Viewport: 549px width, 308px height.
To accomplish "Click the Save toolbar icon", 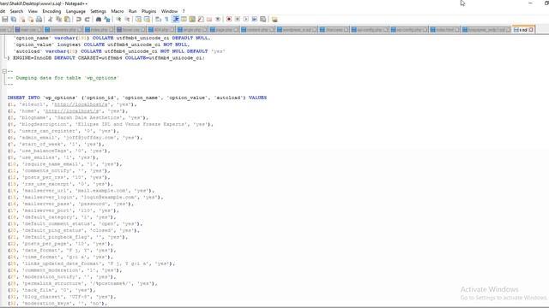I will click(x=5, y=19).
